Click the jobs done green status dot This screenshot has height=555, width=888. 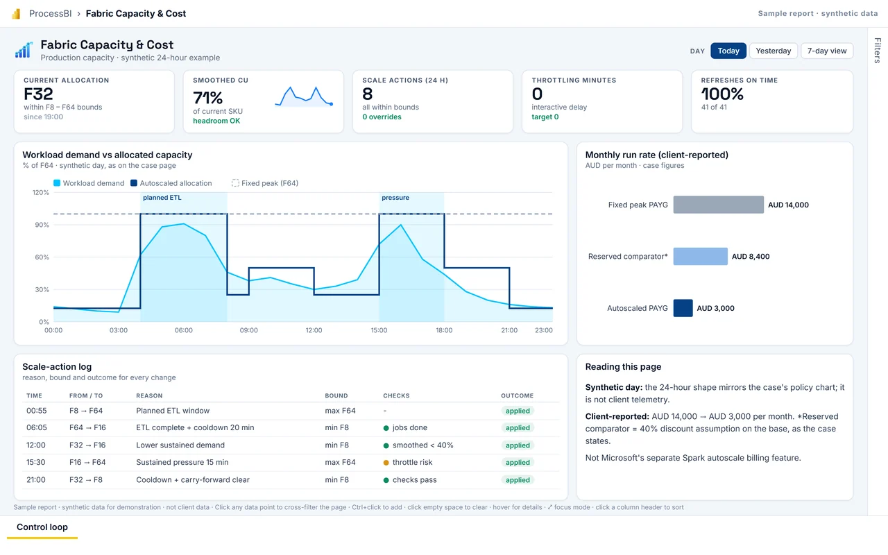coord(386,428)
